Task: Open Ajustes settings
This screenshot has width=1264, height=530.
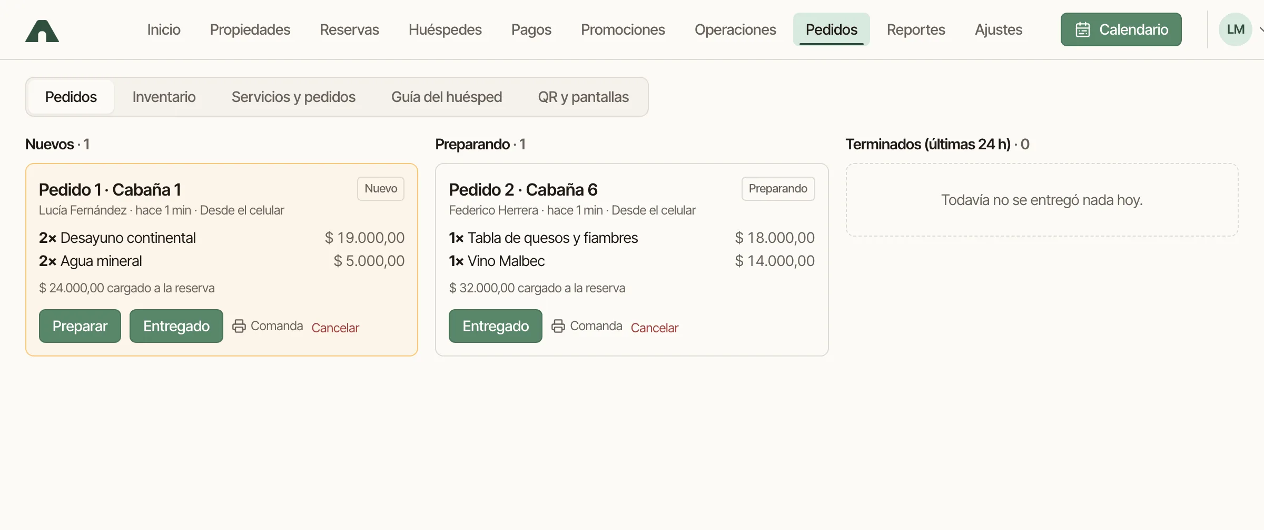Action: pos(999,29)
